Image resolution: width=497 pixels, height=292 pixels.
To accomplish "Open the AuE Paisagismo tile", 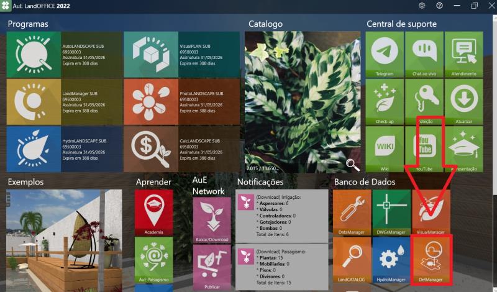I will click(x=153, y=260).
